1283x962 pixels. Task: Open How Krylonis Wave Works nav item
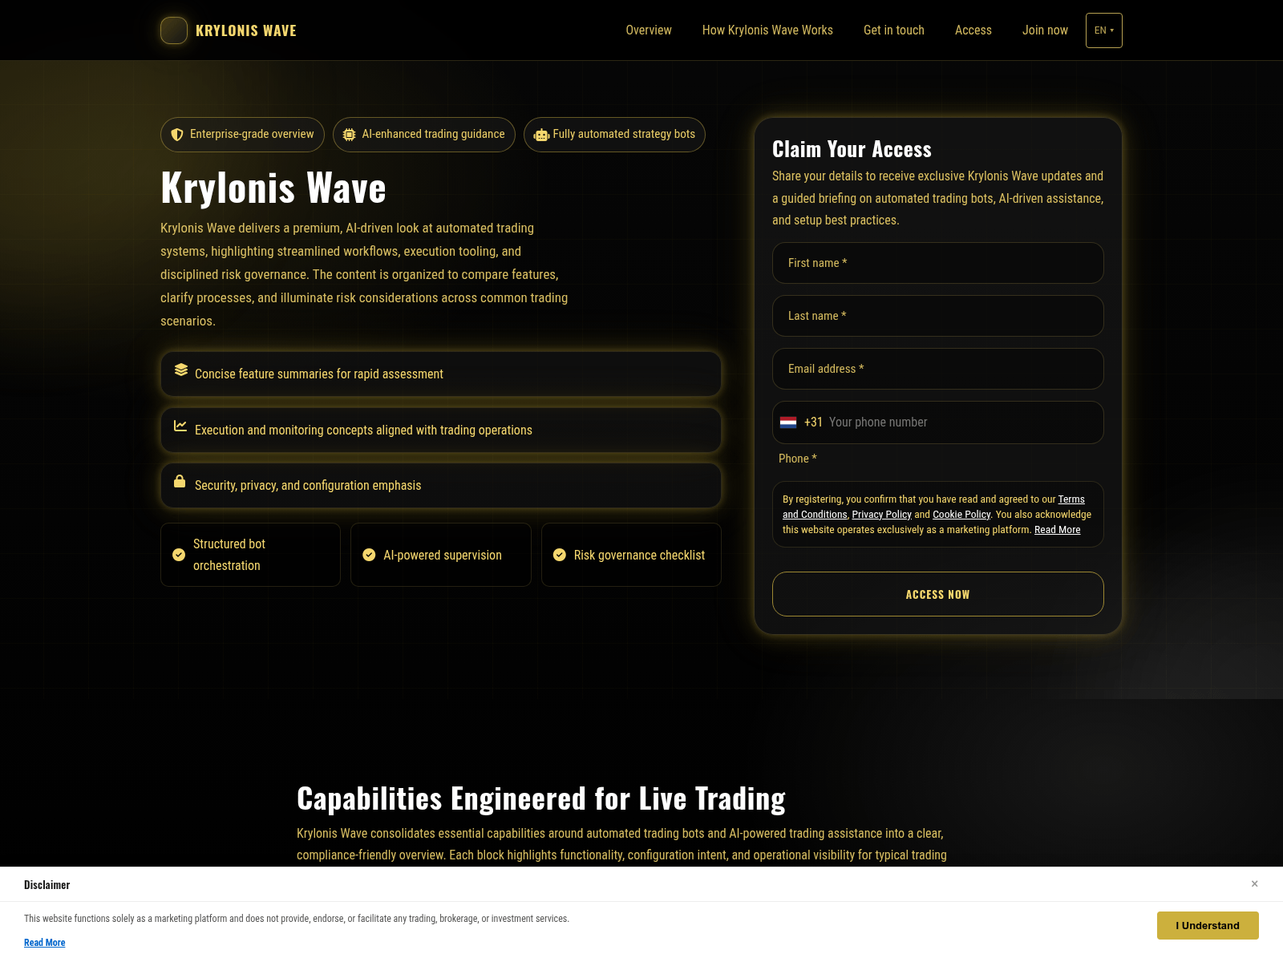point(767,30)
